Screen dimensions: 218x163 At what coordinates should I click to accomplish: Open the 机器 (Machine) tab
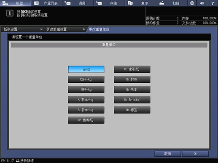(x=16, y=3)
